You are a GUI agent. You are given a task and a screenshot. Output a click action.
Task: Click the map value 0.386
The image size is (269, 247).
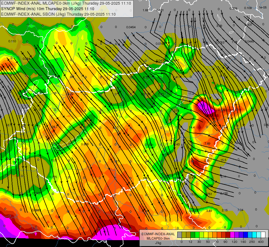click(85, 144)
